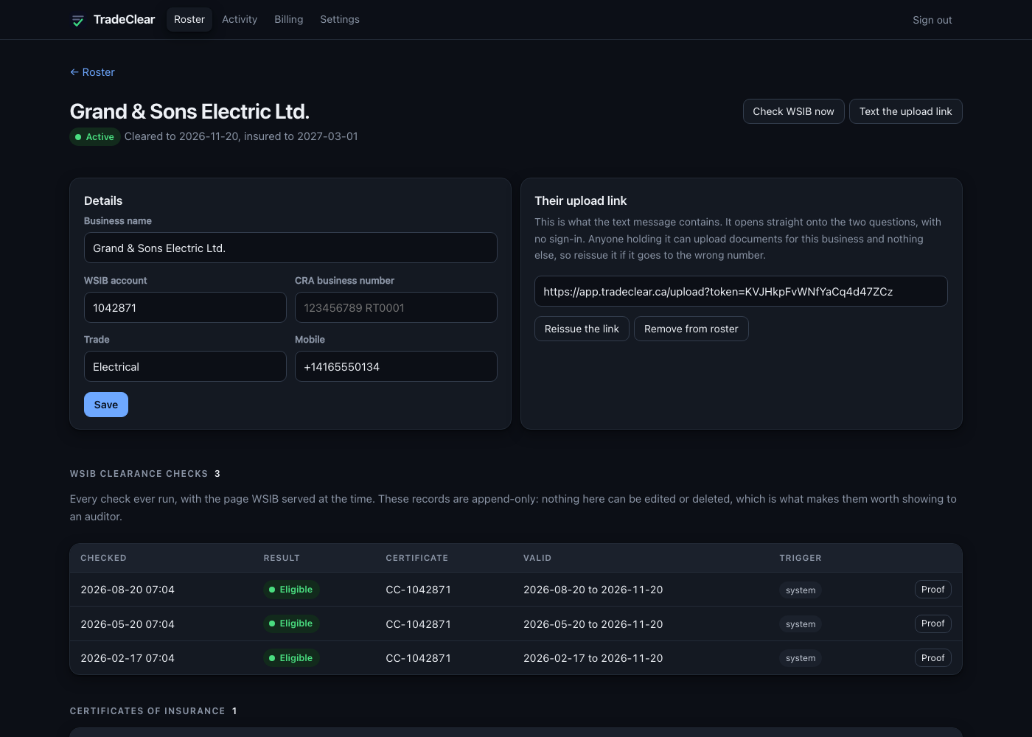This screenshot has height=737, width=1032.
Task: Click the Eligible badge for 2026-05-20
Action: pyautogui.click(x=291, y=624)
